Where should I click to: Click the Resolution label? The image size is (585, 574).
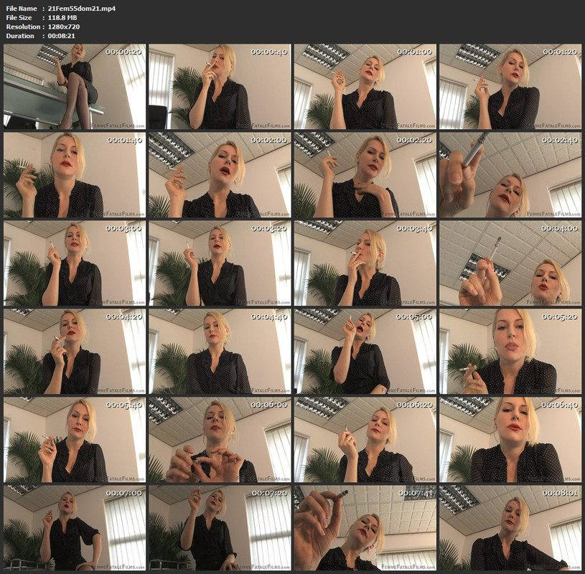[23, 27]
